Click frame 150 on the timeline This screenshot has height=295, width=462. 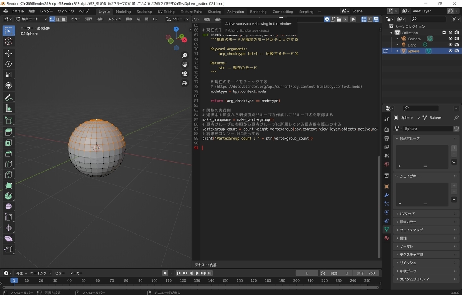(225, 281)
